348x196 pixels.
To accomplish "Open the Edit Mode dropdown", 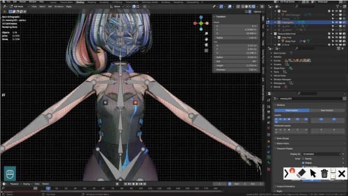I will pos(19,7).
